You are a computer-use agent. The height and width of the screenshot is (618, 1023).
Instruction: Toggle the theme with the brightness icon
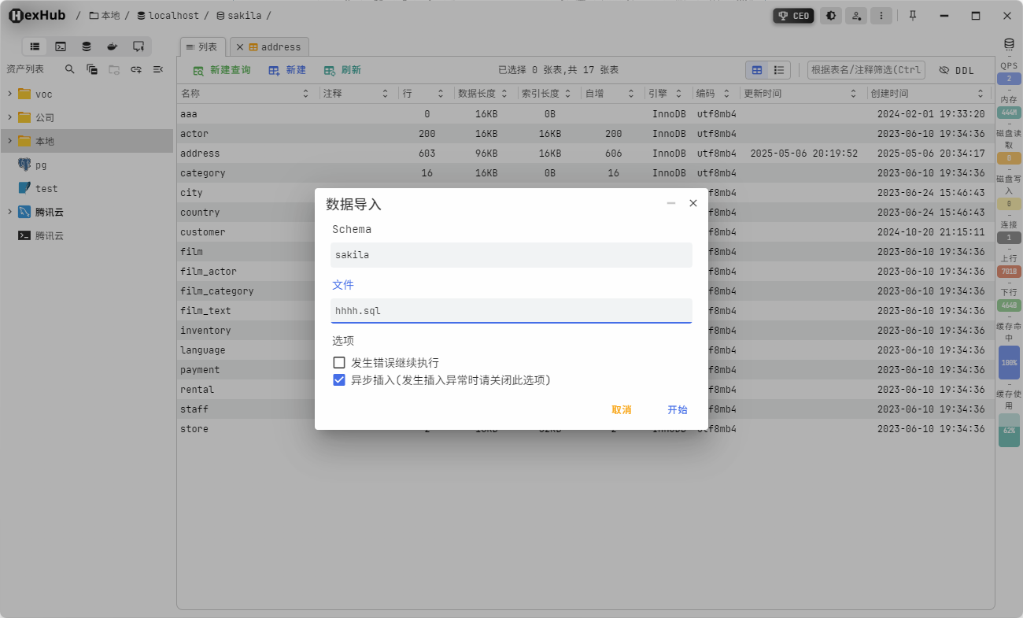(x=831, y=15)
